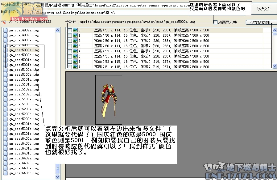Click file list scrollbar thumb

tap(58, 168)
